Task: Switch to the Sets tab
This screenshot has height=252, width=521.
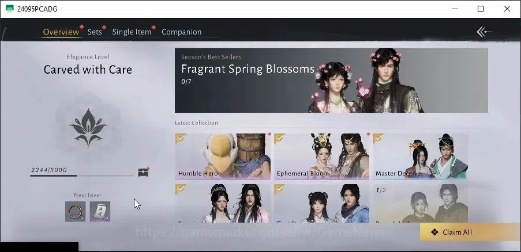Action: 95,32
